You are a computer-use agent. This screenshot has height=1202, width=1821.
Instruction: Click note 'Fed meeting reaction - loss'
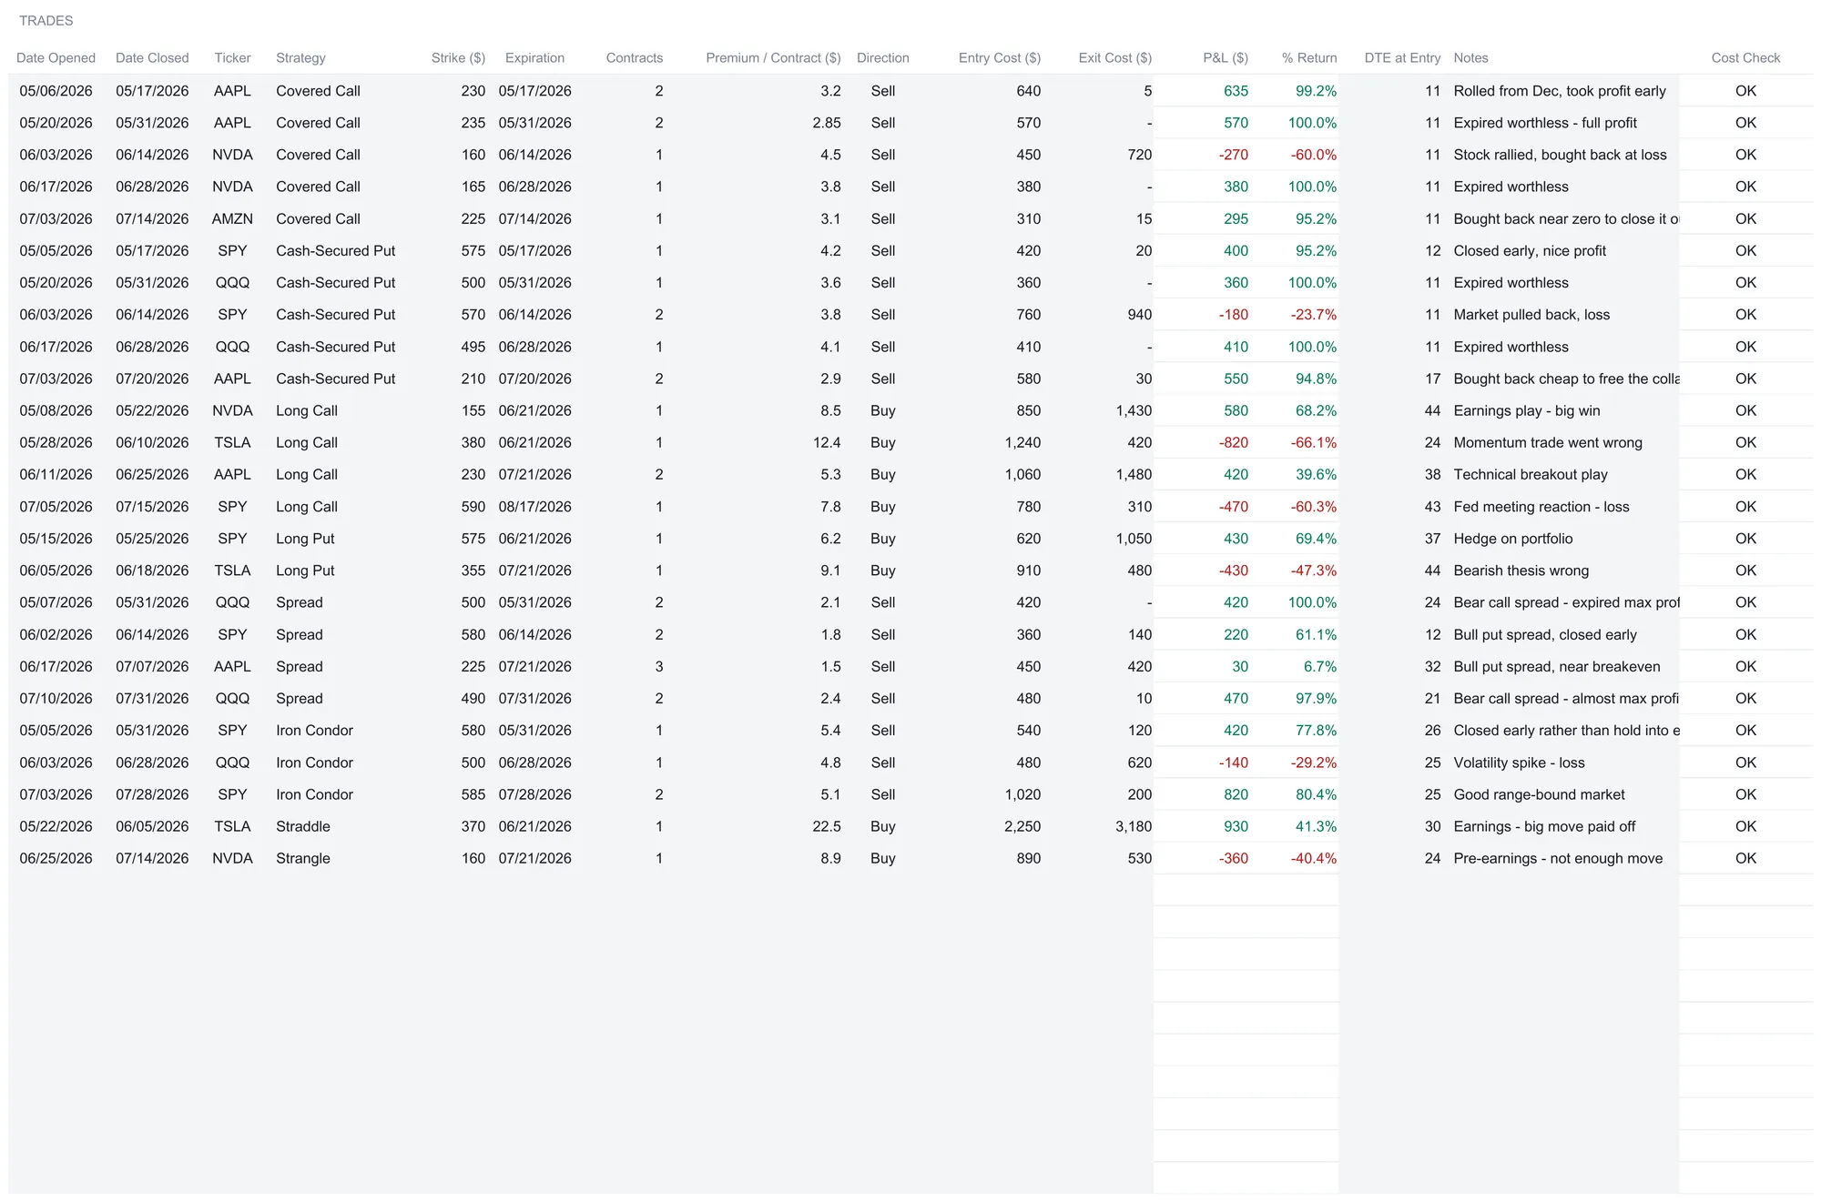tap(1541, 507)
